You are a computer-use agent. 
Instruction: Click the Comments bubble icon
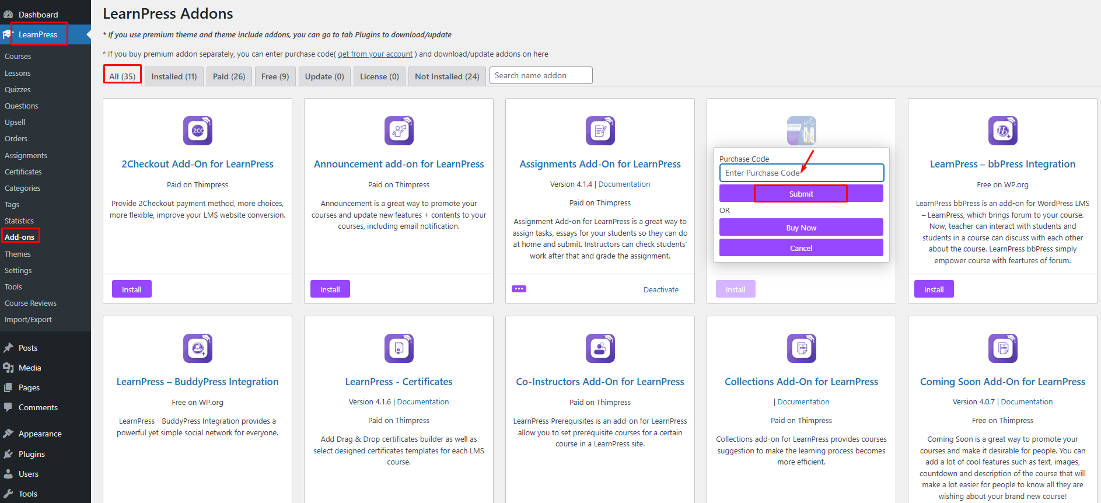[8, 407]
